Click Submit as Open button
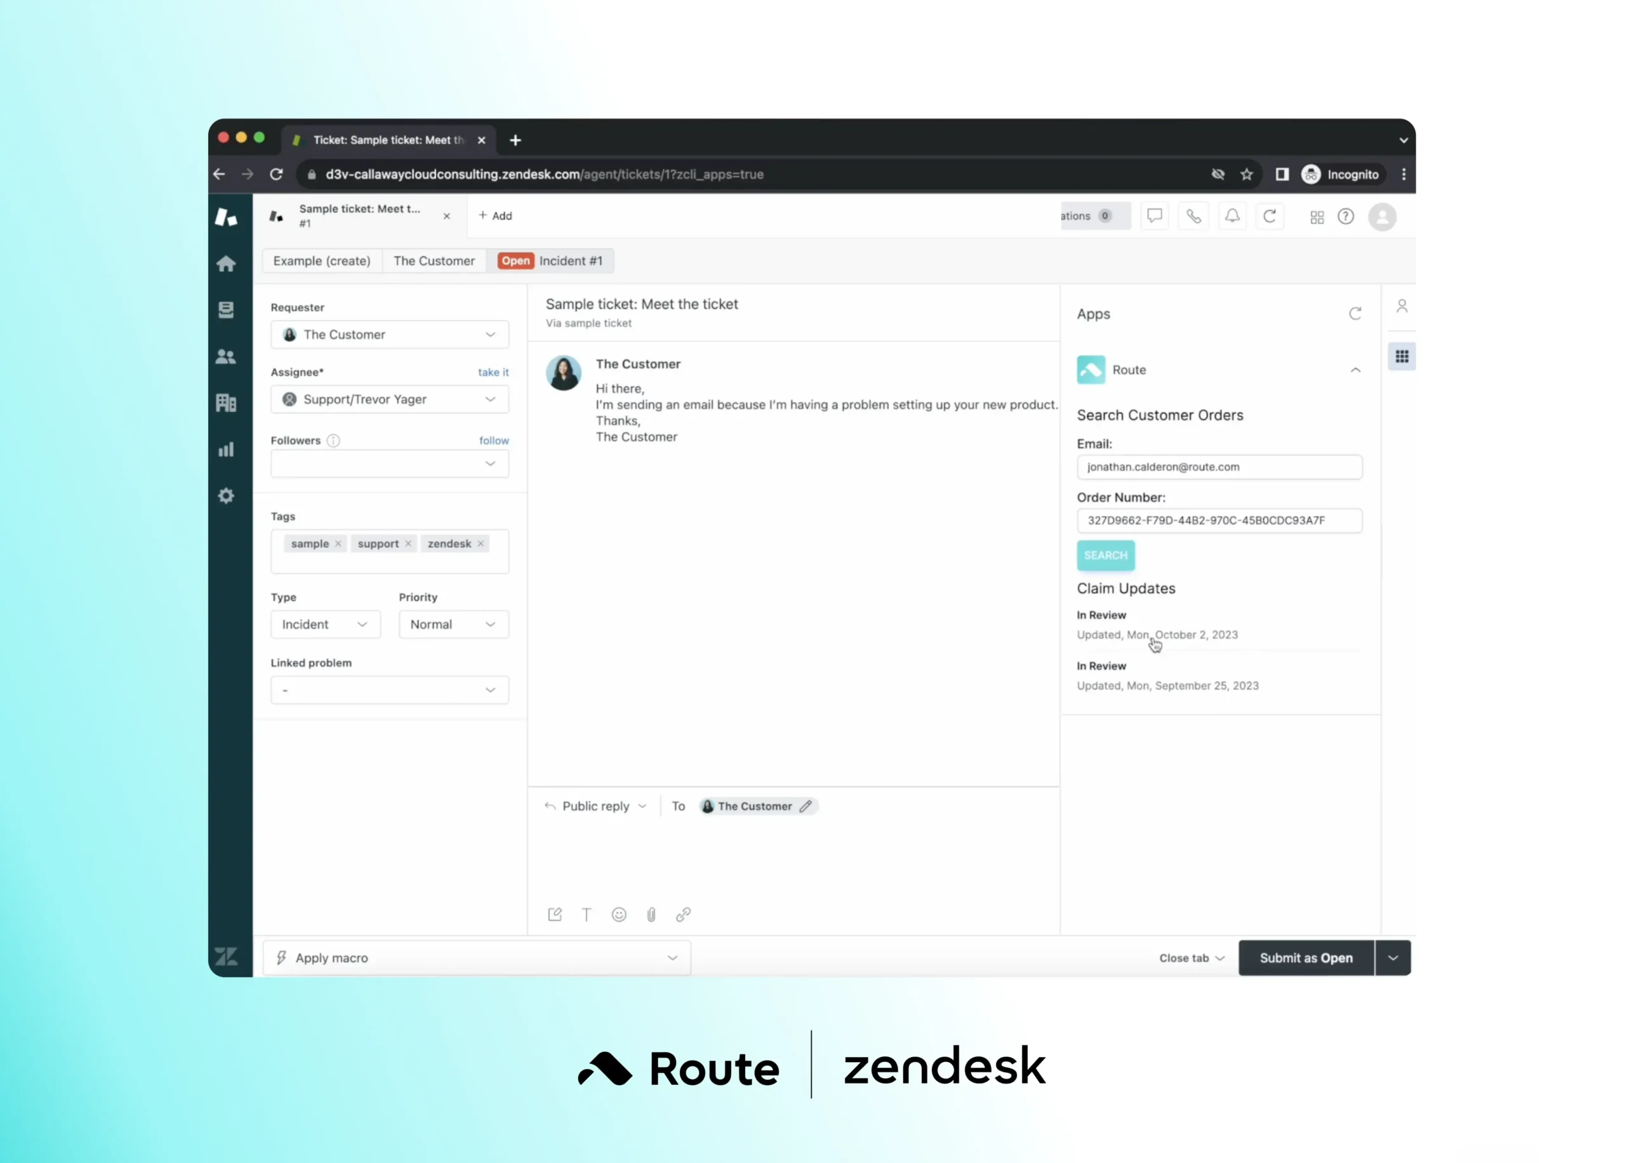Image resolution: width=1625 pixels, height=1163 pixels. [x=1306, y=957]
